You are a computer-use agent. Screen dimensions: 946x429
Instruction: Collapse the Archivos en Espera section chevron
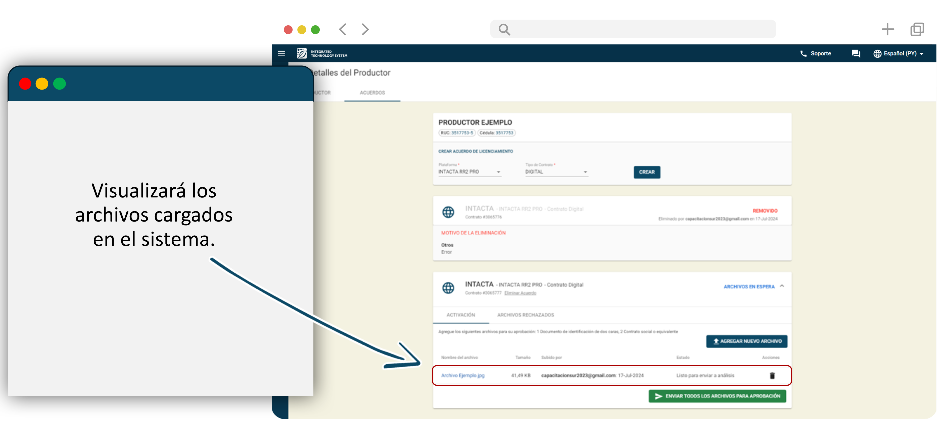[782, 286]
